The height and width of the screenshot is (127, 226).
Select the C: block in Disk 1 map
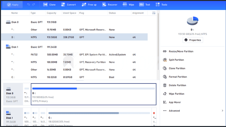99,117
